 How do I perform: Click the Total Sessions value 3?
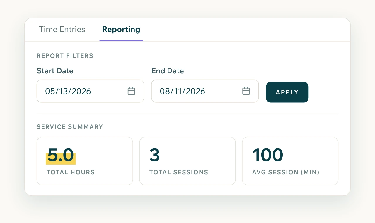click(155, 155)
